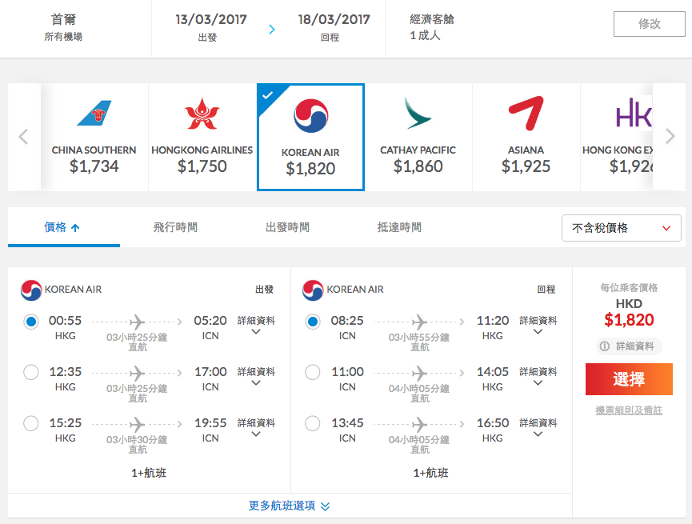Sort results by 價格 tab

(64, 227)
